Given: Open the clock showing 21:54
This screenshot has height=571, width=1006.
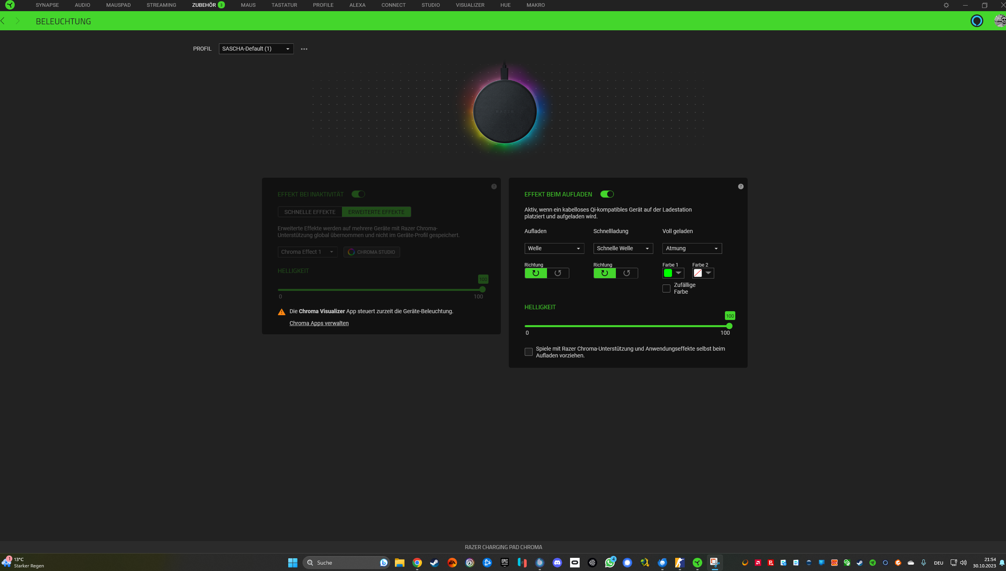Looking at the screenshot, I should pos(984,562).
